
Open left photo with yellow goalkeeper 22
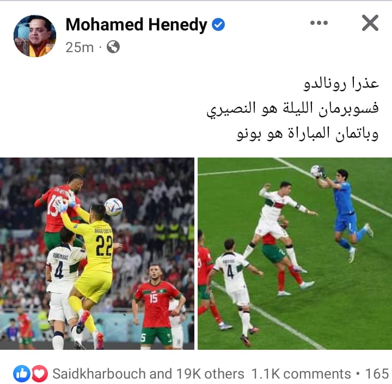[x=97, y=253]
